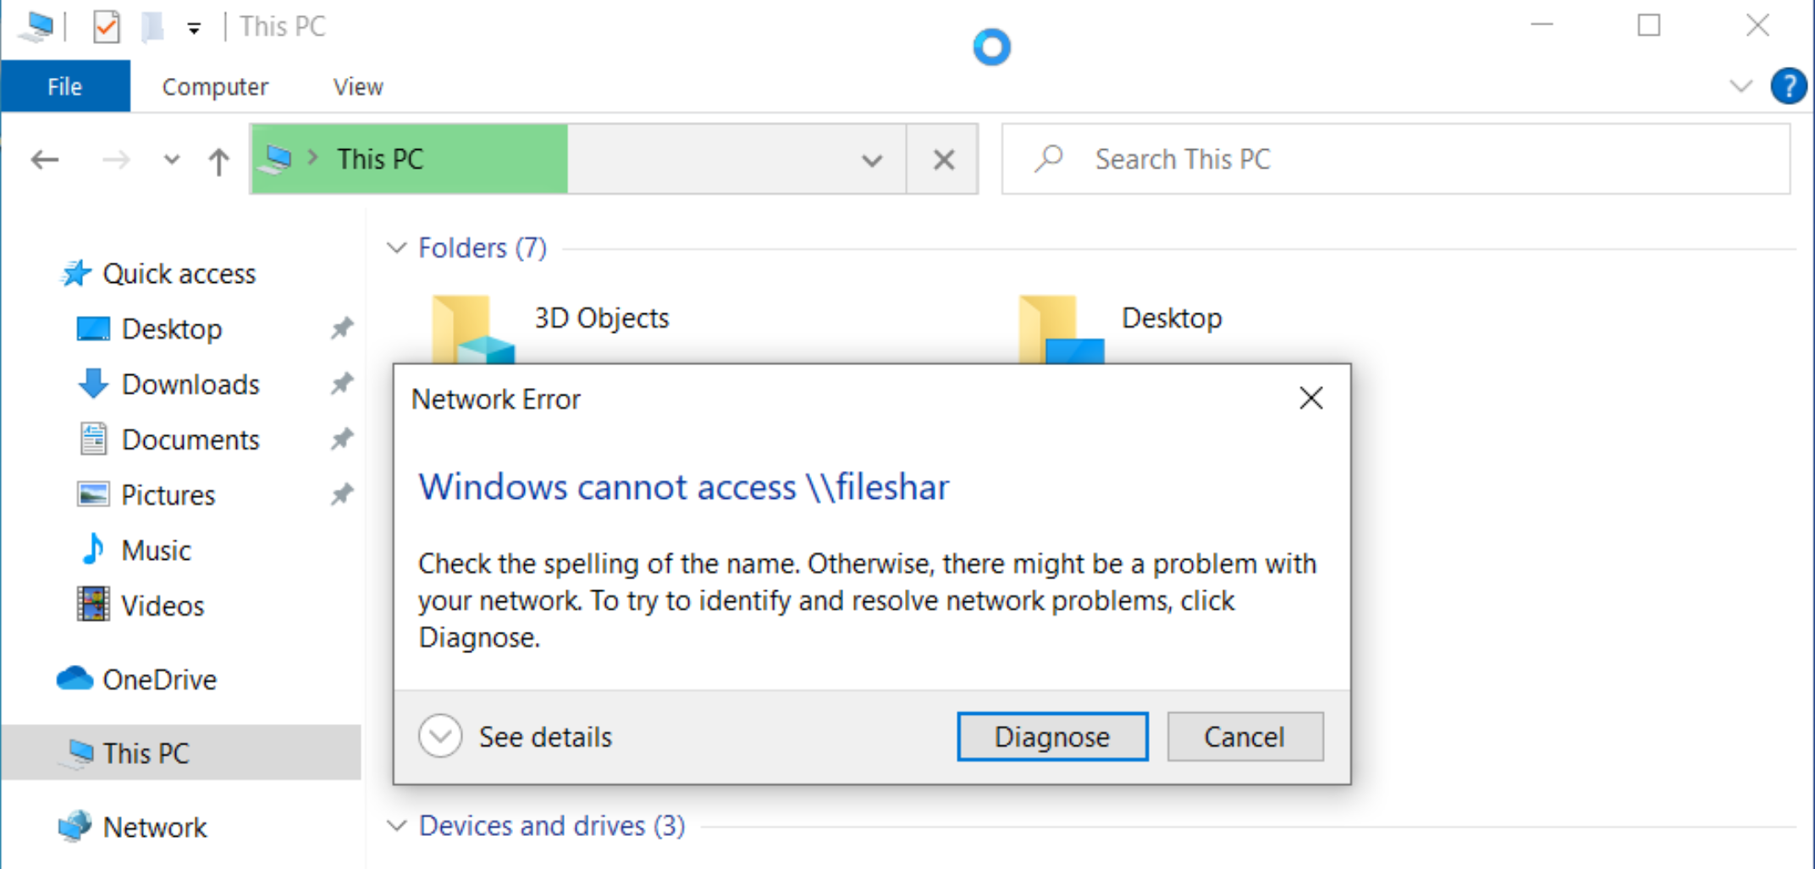Open the File ribbon tab
The width and height of the screenshot is (1815, 869).
[x=65, y=86]
